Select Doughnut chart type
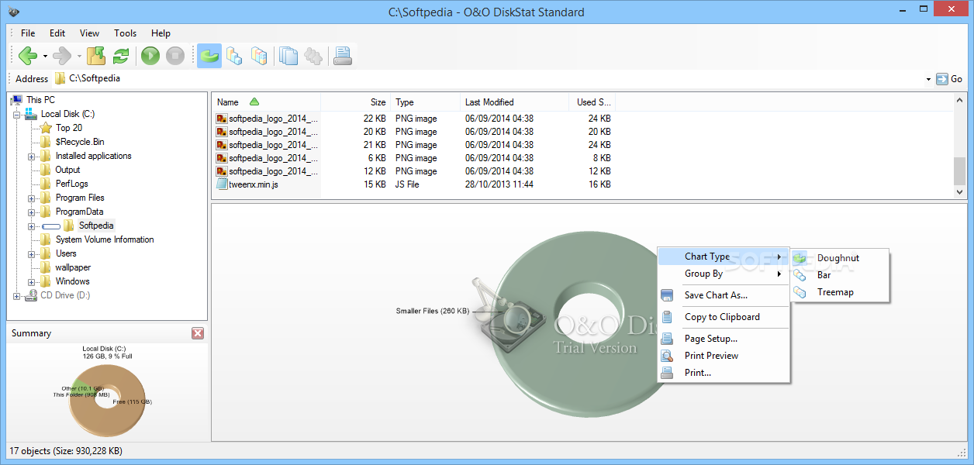 click(x=839, y=258)
